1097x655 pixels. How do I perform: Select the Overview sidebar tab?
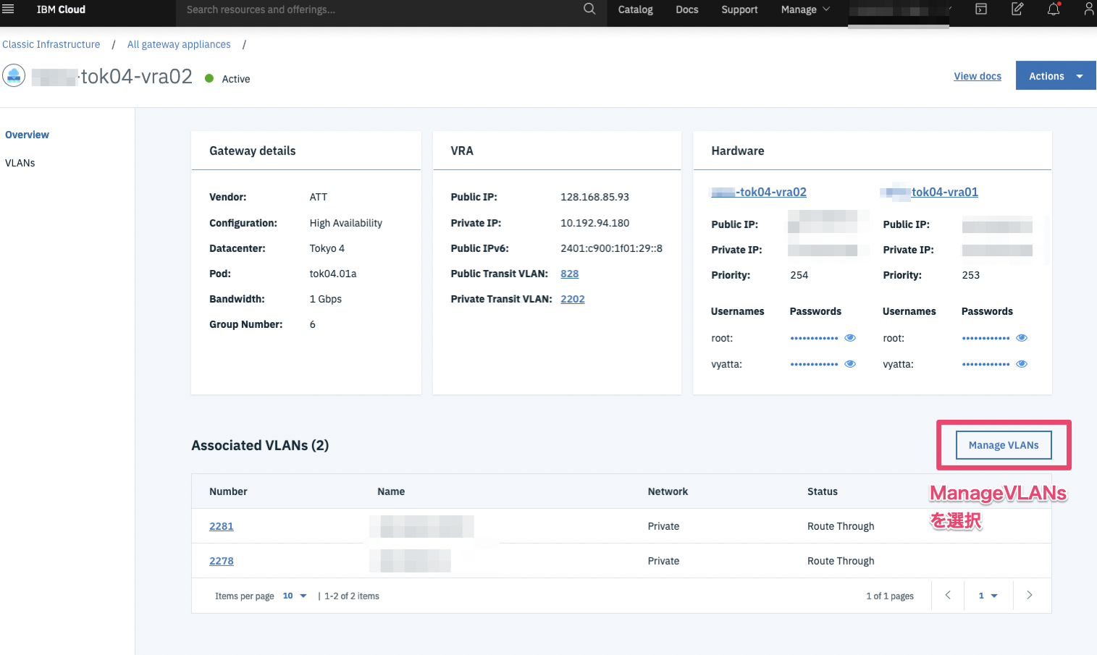[x=27, y=135]
